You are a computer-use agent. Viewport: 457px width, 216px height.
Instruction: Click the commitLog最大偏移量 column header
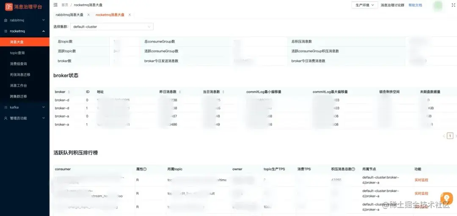tap(330, 92)
